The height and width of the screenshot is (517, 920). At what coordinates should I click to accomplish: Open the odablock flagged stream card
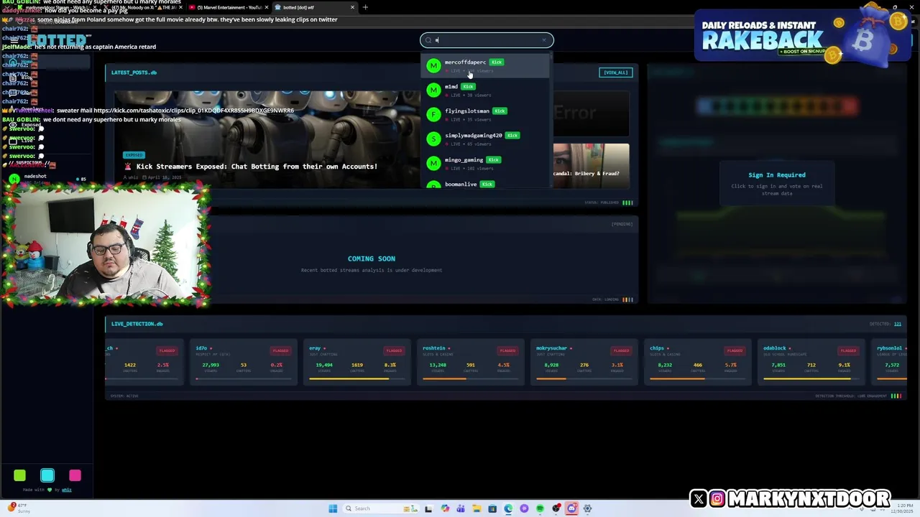[811, 362]
